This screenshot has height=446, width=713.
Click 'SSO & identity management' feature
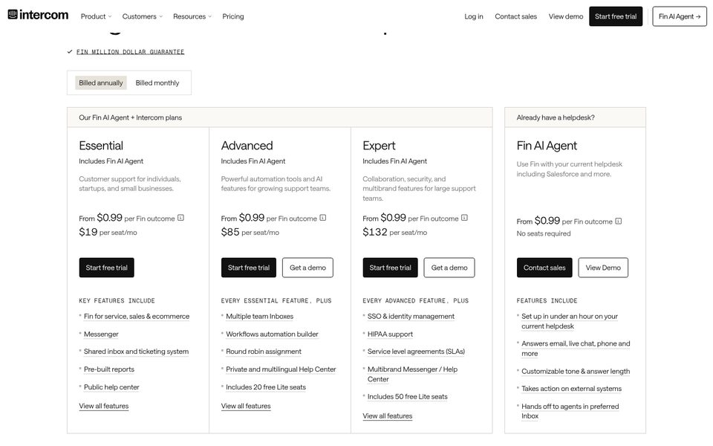[411, 317]
